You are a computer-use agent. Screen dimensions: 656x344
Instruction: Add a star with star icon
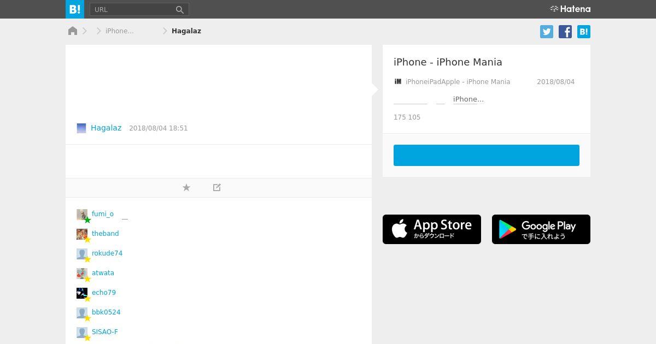click(186, 187)
